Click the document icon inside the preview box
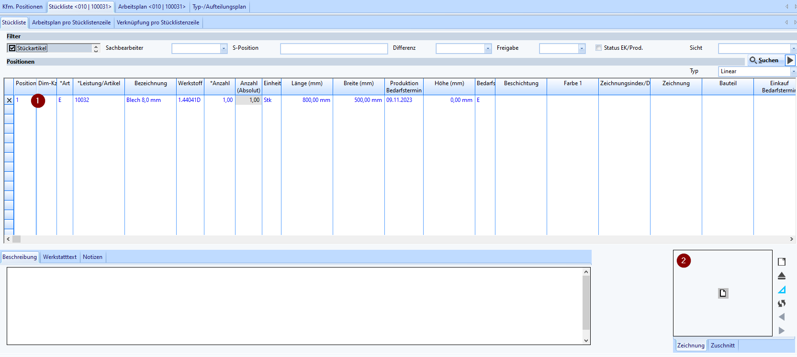Viewport: 797px width, 357px height. pos(723,293)
